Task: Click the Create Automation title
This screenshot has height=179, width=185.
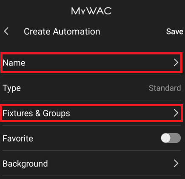Action: pos(62,31)
